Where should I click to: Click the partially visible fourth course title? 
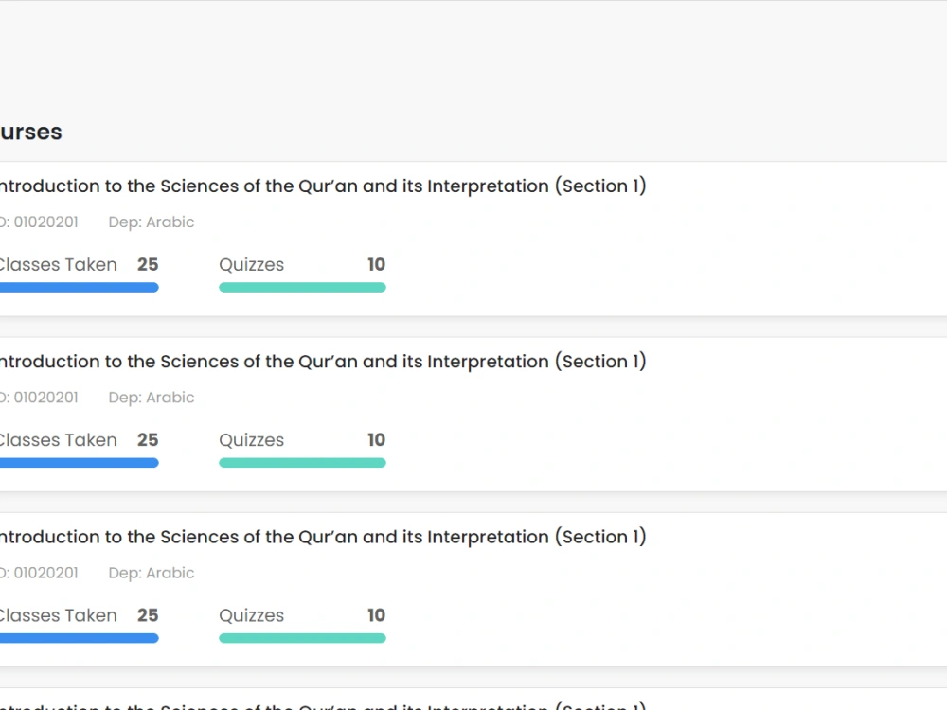click(x=320, y=705)
